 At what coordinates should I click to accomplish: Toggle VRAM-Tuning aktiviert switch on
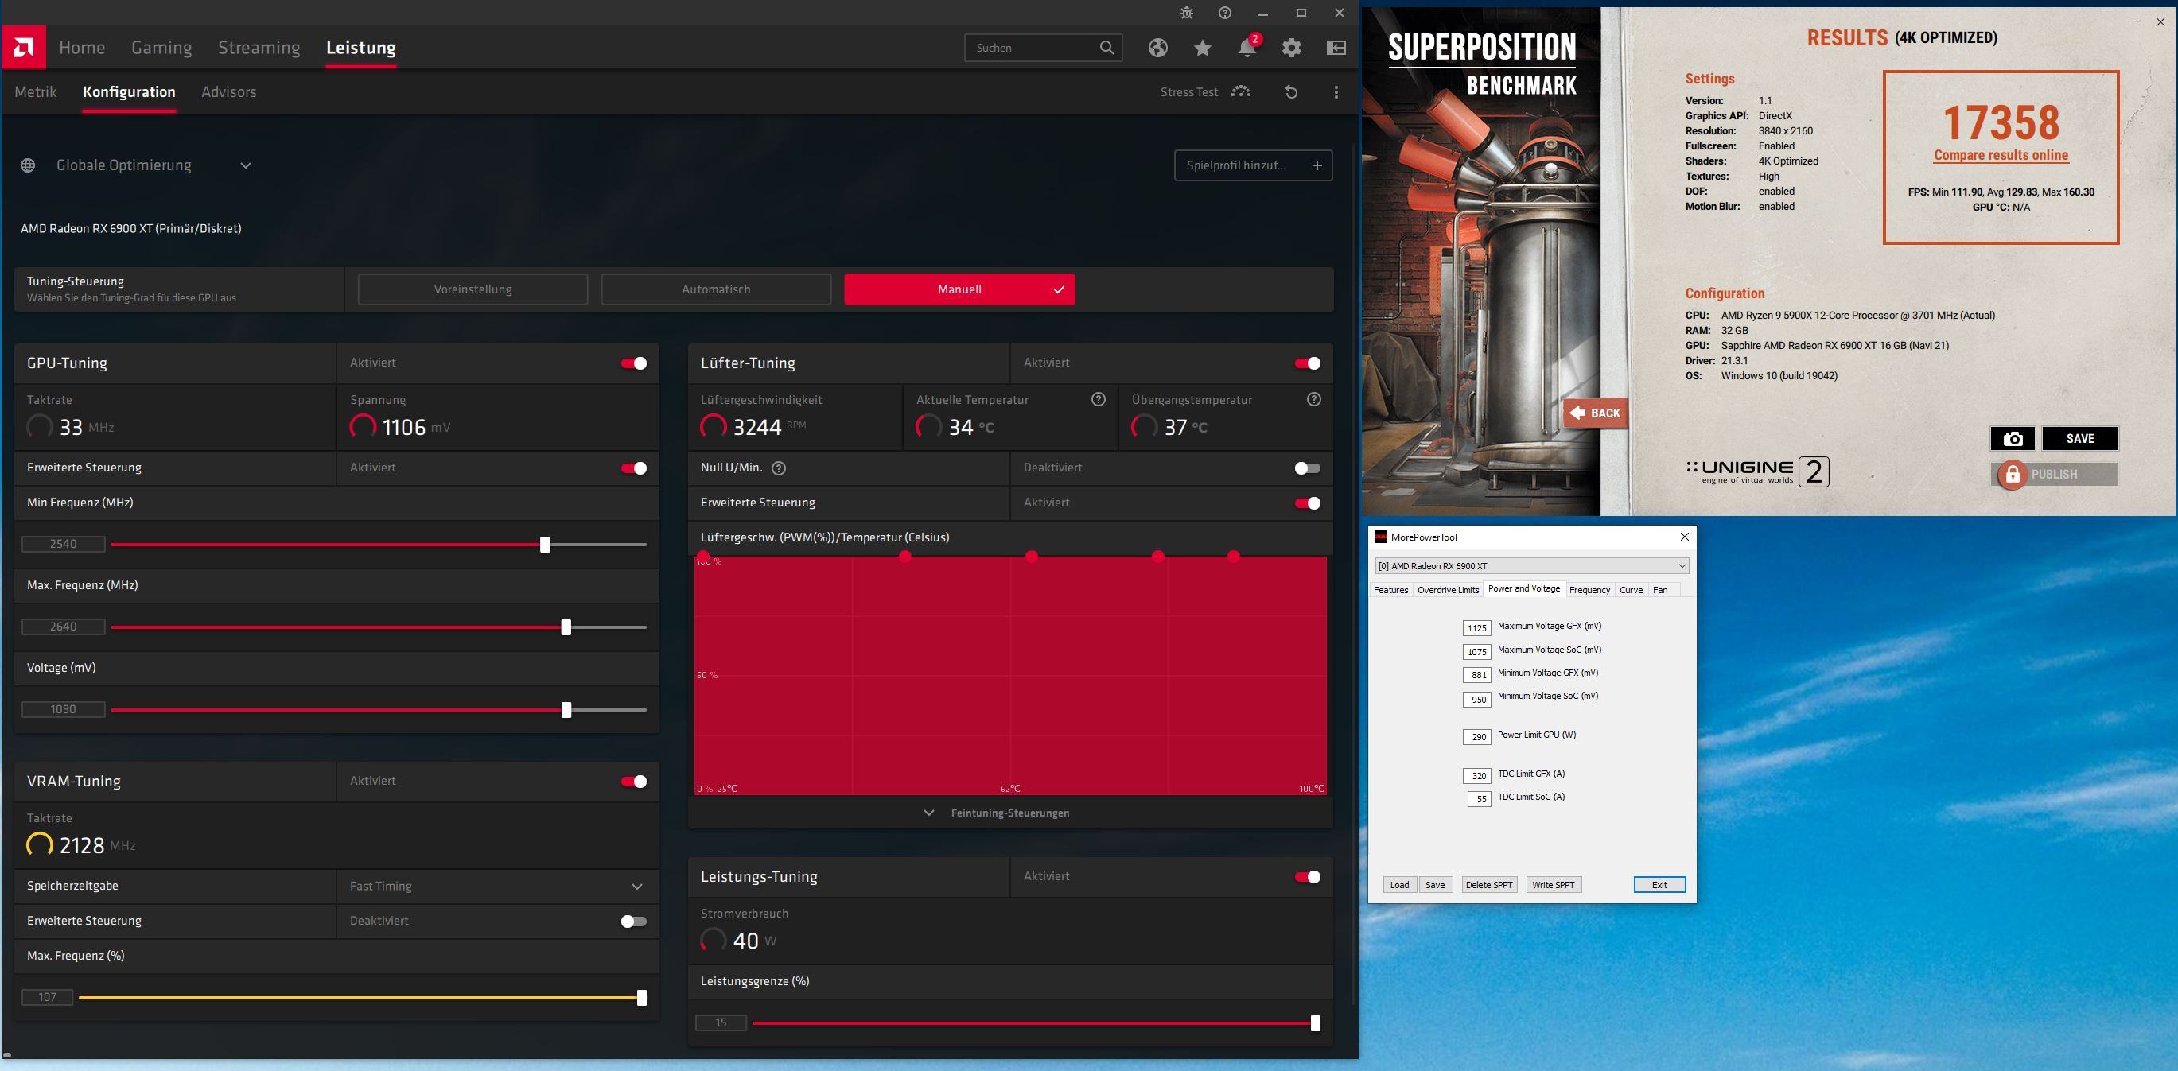point(632,781)
